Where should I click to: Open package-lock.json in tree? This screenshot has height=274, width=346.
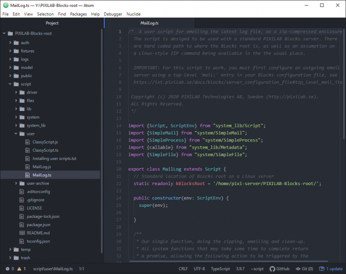coord(43,216)
